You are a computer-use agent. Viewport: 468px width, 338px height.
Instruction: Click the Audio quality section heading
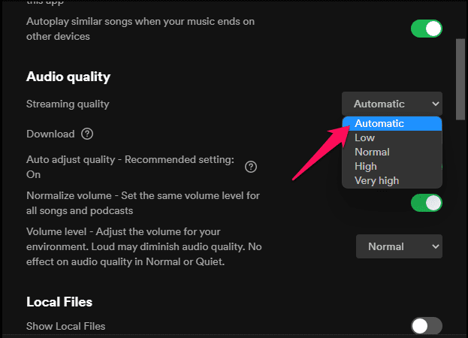68,77
